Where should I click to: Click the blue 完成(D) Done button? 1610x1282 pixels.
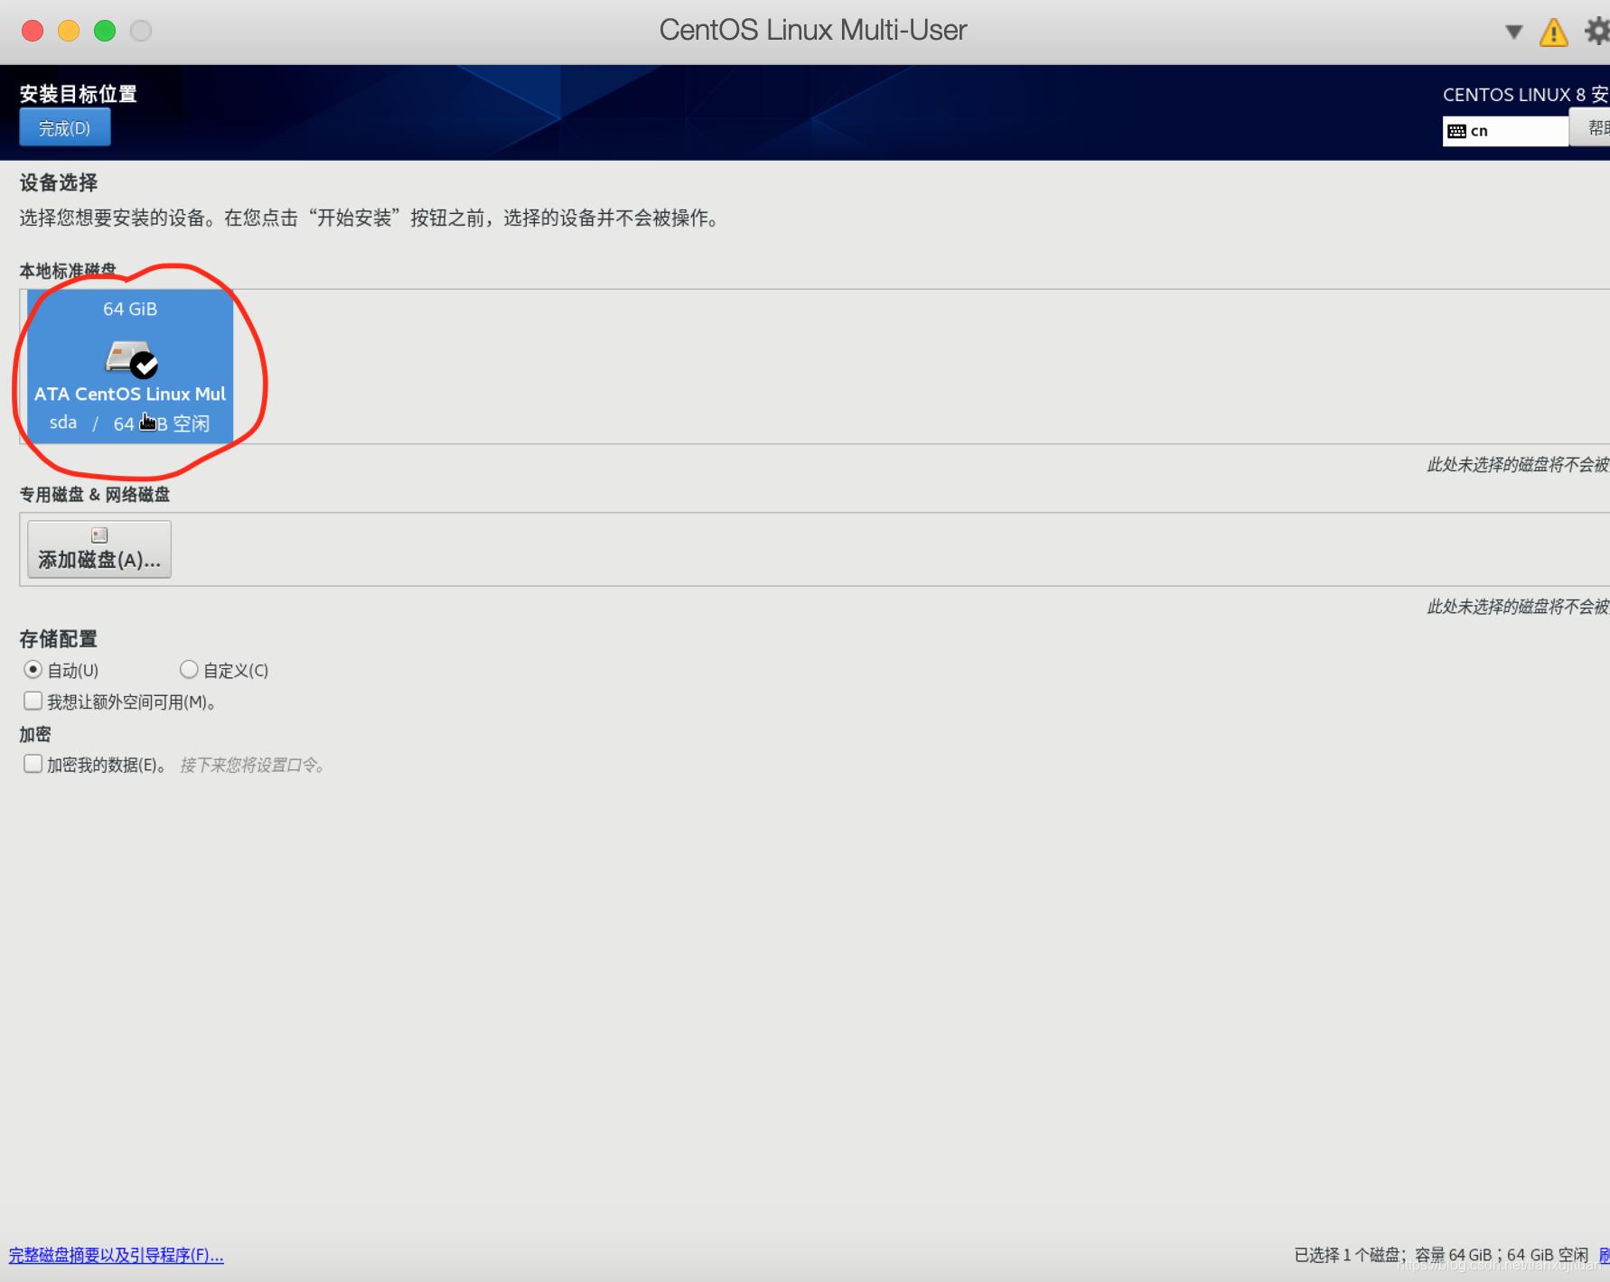(65, 127)
